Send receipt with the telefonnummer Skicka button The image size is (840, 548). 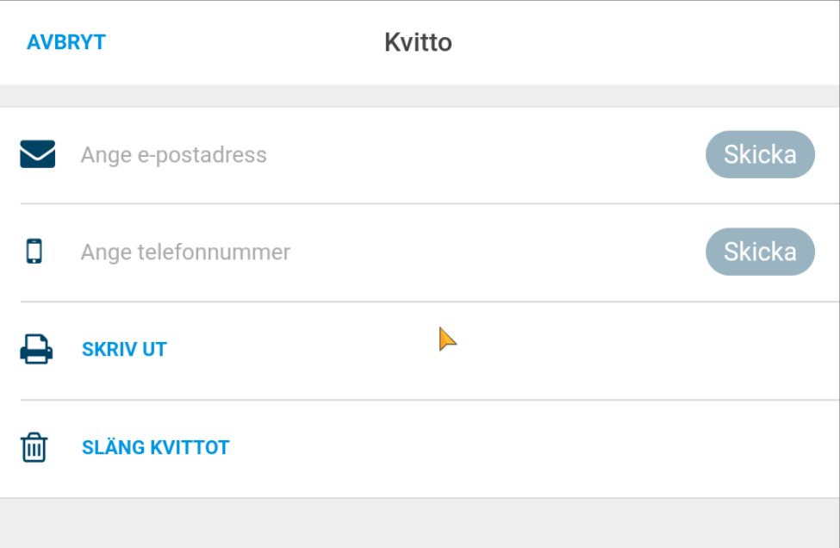(760, 252)
